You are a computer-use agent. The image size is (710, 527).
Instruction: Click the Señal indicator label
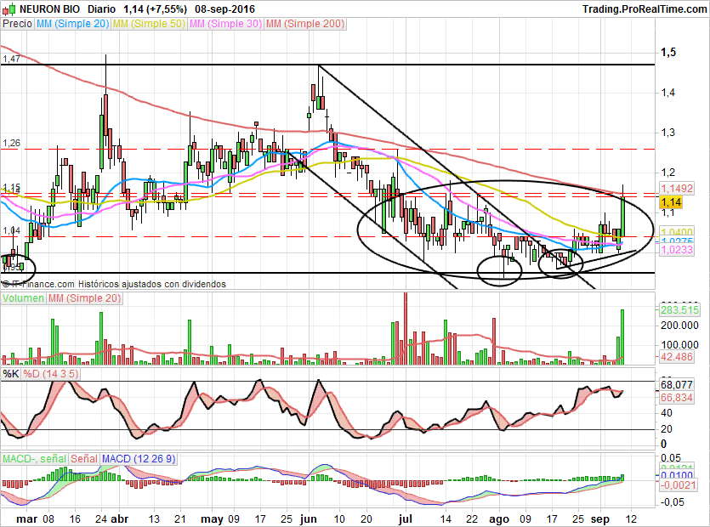point(85,459)
